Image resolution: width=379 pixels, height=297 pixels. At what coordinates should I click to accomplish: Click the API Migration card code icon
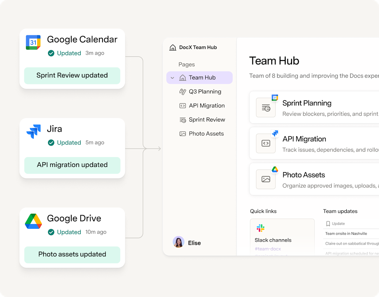point(266,143)
